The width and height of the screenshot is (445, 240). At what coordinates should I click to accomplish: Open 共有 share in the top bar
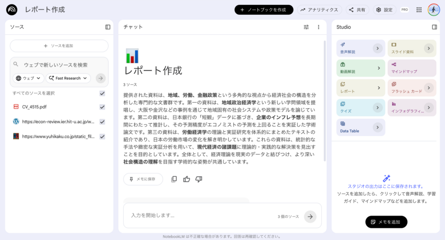click(x=357, y=10)
